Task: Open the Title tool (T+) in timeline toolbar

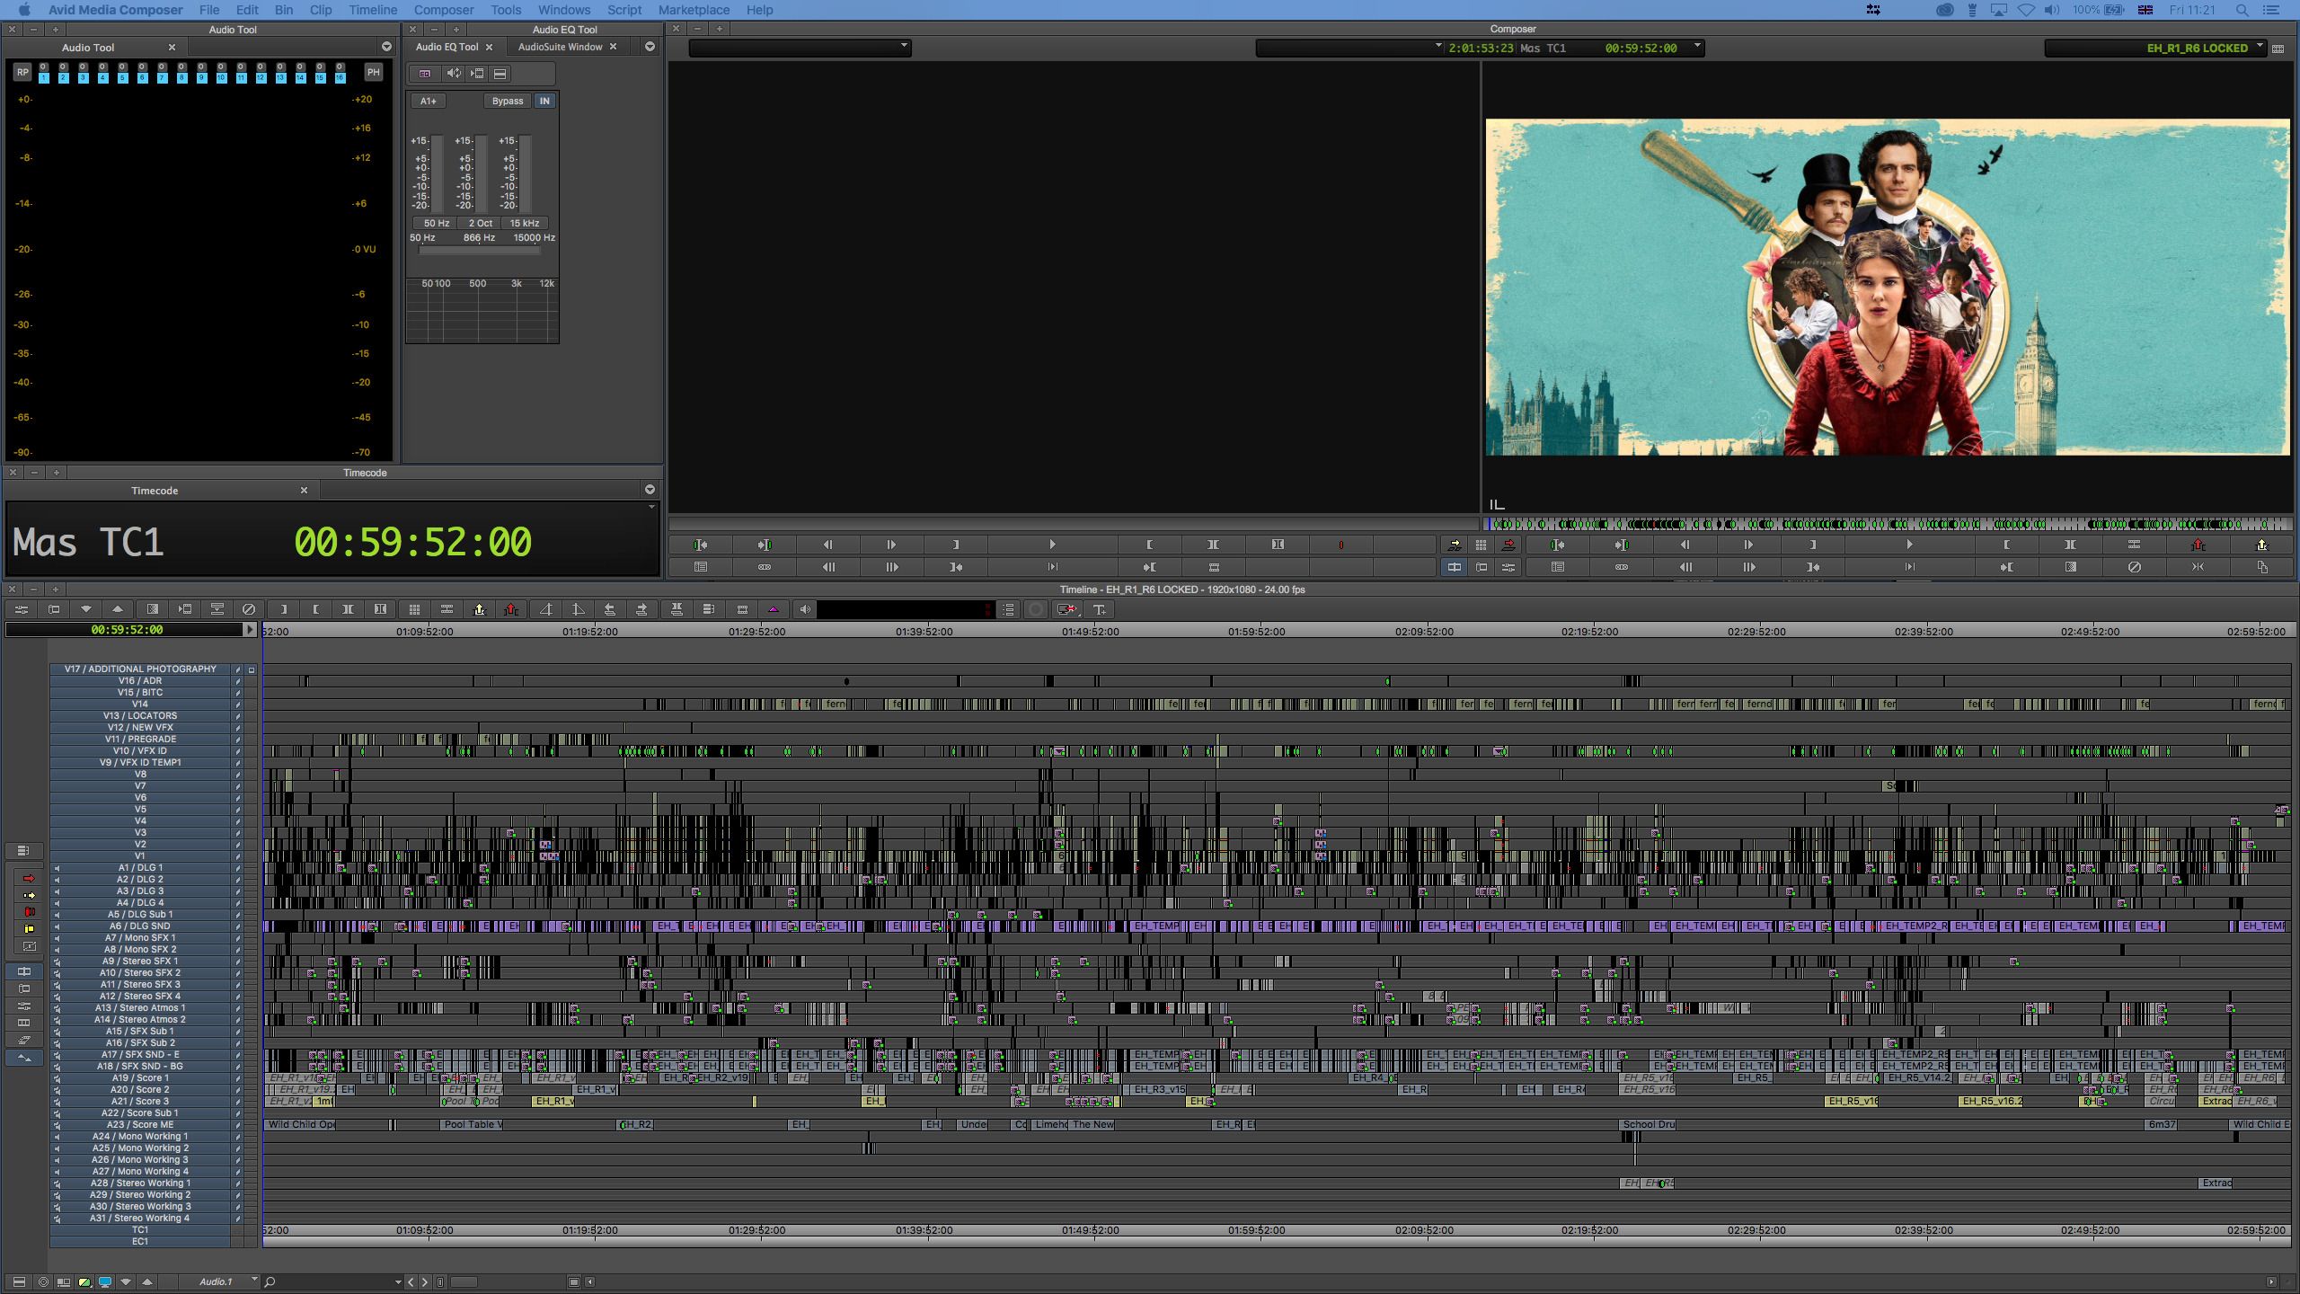Action: tap(1100, 609)
